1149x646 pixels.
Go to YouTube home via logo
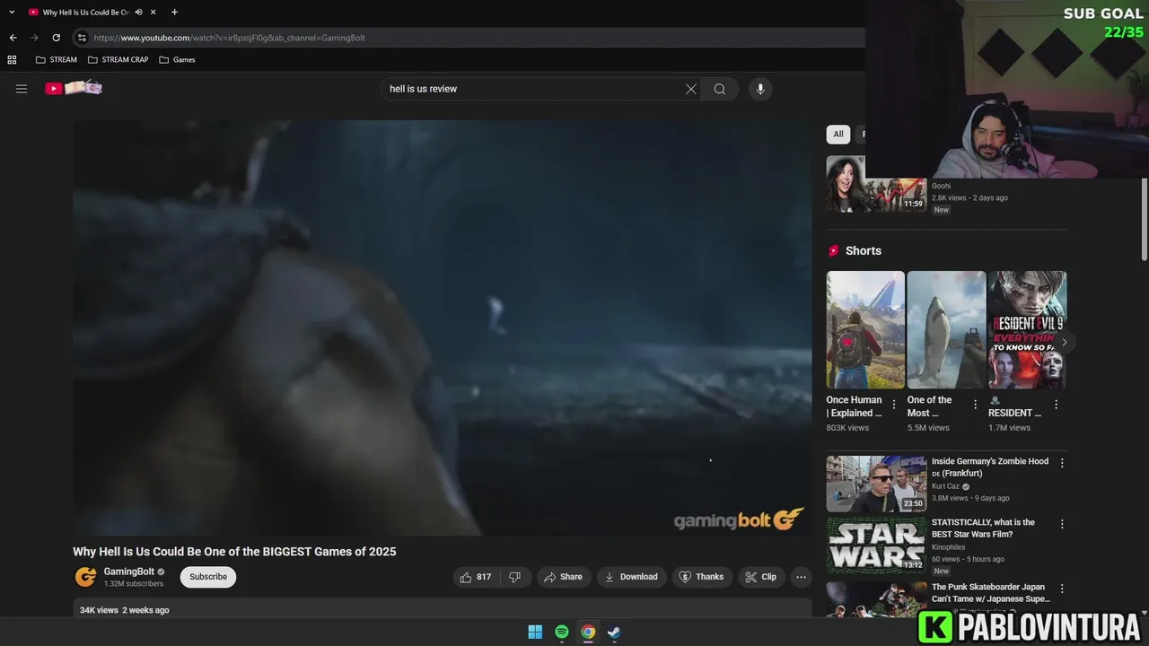74,88
